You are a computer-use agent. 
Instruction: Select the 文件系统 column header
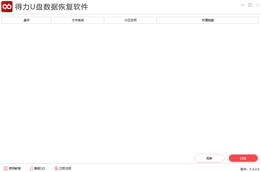pyautogui.click(x=78, y=20)
